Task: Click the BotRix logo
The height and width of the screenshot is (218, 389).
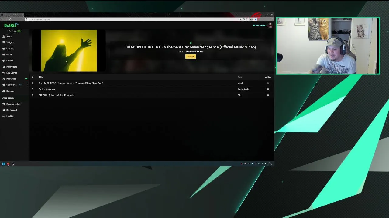Action: [11, 25]
